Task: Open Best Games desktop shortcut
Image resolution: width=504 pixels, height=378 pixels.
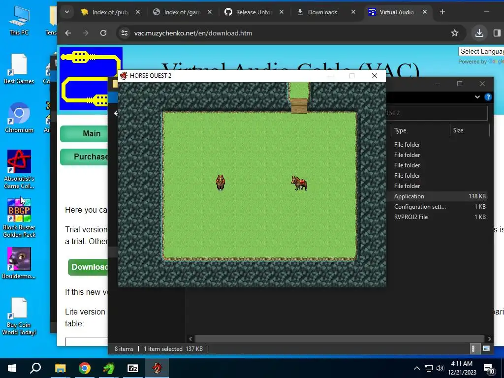Action: point(19,69)
